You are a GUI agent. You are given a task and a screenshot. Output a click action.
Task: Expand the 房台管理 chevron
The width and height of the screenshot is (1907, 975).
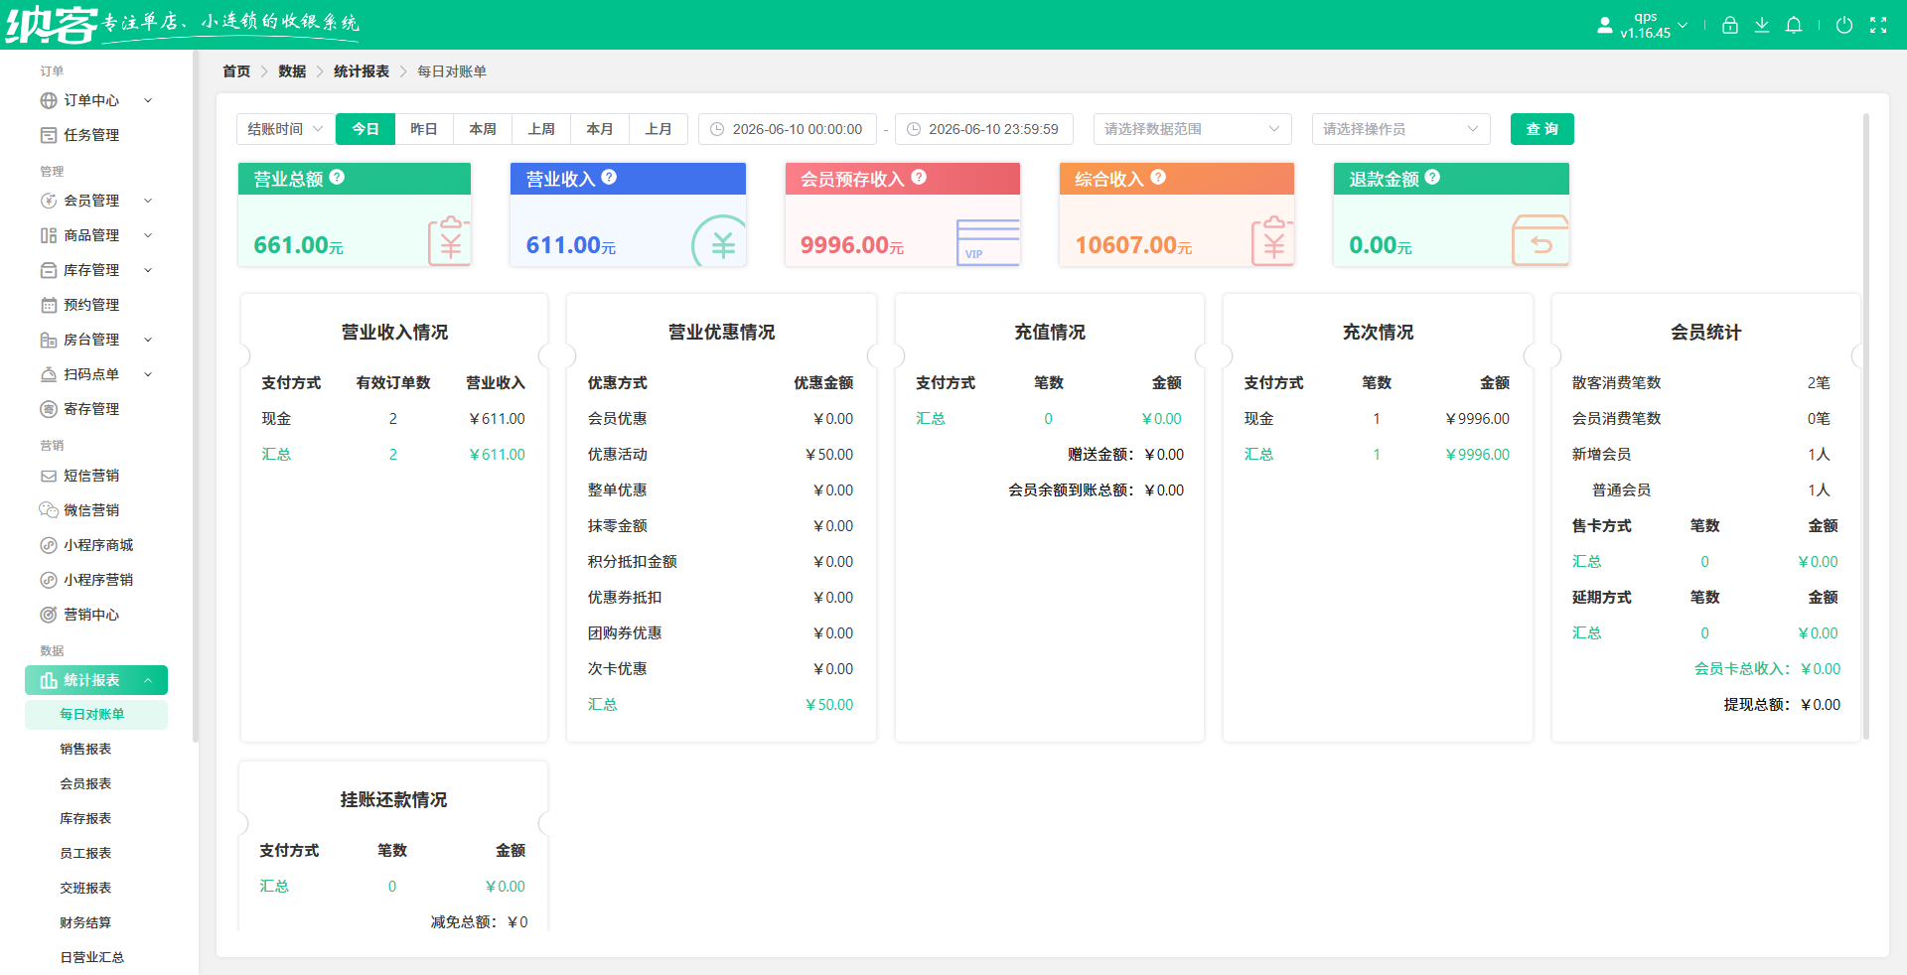click(x=148, y=340)
